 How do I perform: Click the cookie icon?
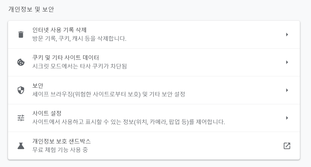click(x=21, y=62)
